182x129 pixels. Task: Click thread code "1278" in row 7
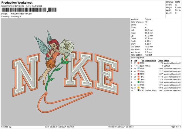point(160,79)
